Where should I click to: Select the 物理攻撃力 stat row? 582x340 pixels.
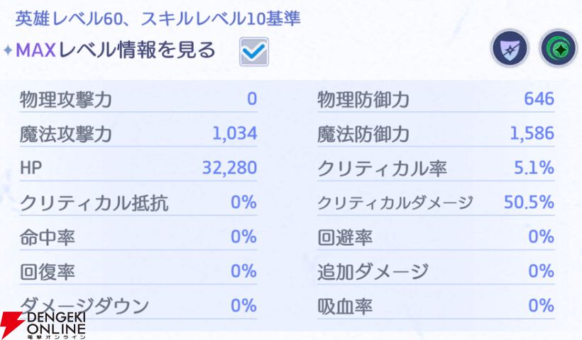[x=138, y=99]
